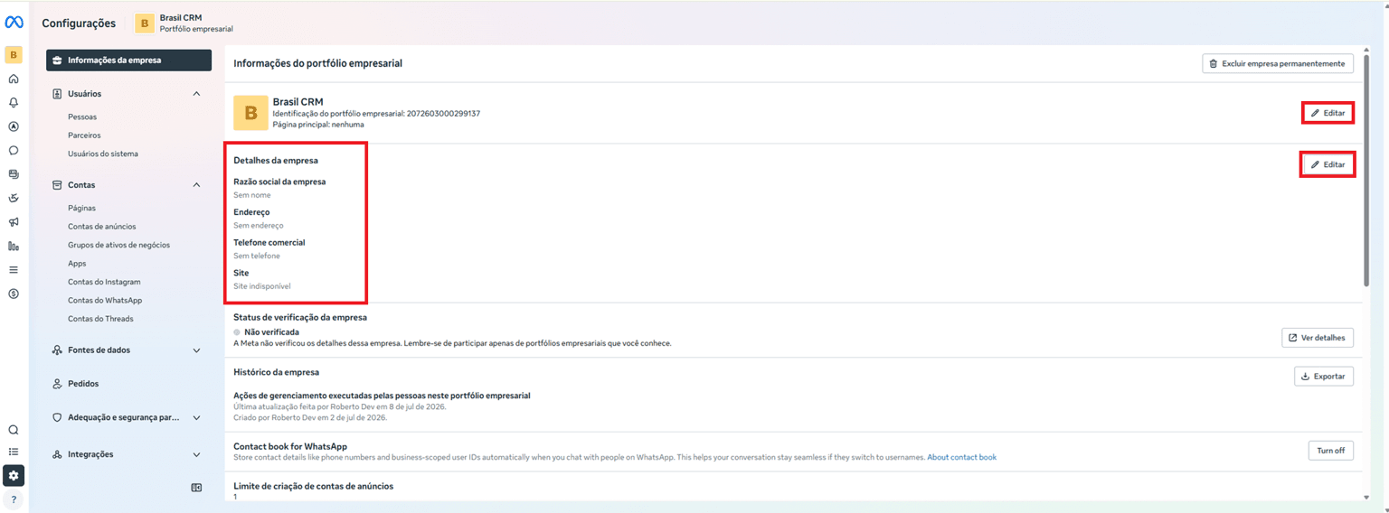Open Apps under Contas
The width and height of the screenshot is (1389, 513).
pos(77,264)
